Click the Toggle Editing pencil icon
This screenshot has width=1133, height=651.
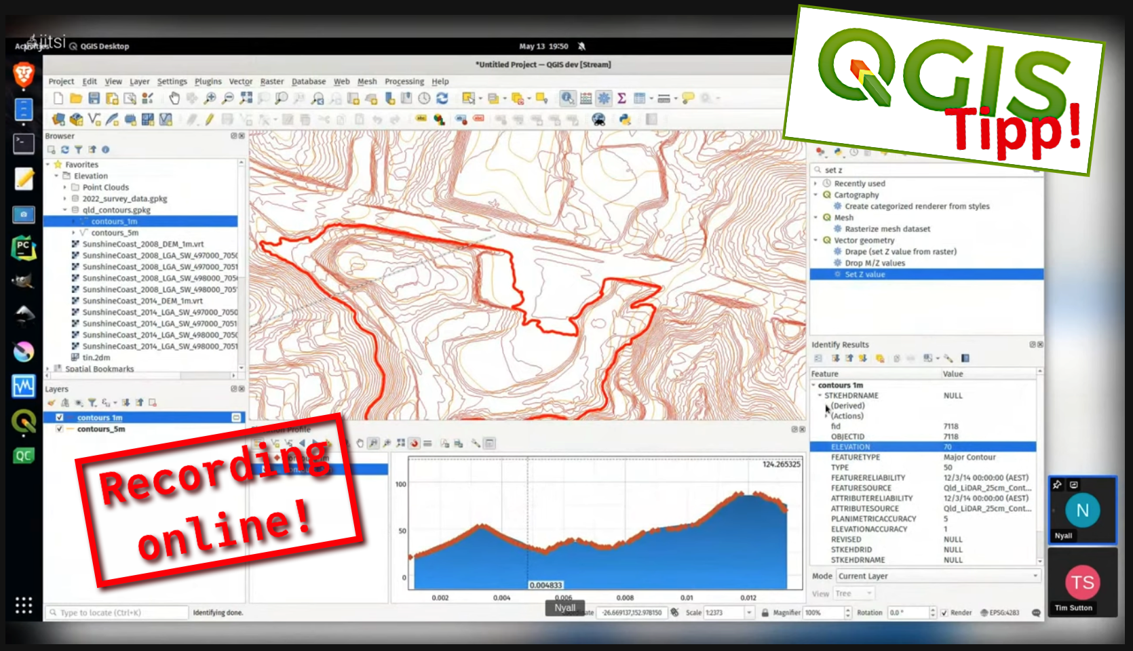coord(210,119)
